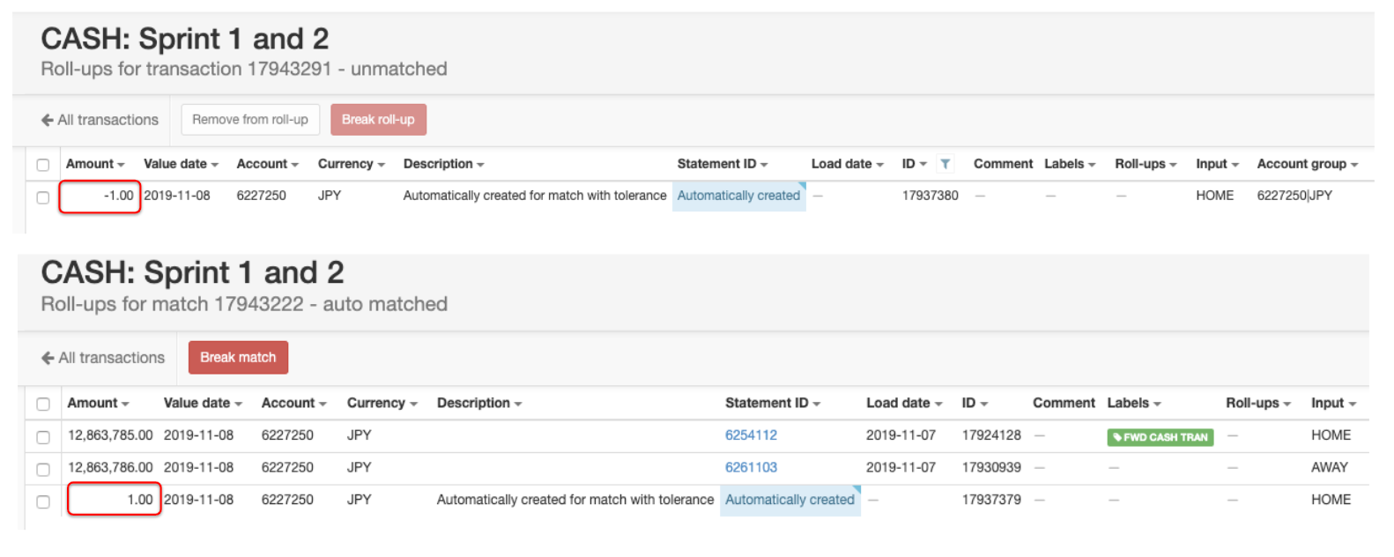The image size is (1394, 557).
Task: Open Statement ID column menu in unmatched table
Action: click(x=723, y=164)
